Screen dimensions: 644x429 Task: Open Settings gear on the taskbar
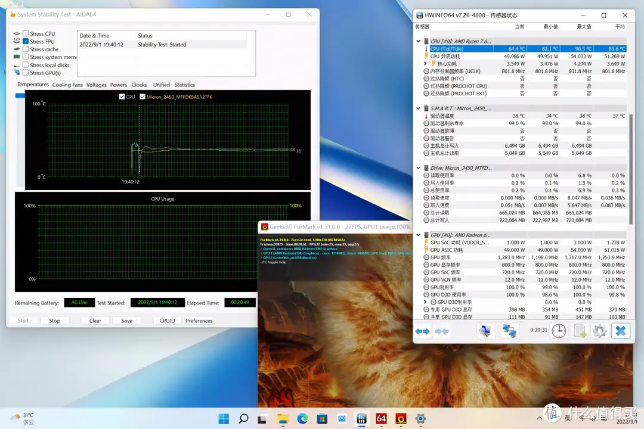click(x=420, y=419)
